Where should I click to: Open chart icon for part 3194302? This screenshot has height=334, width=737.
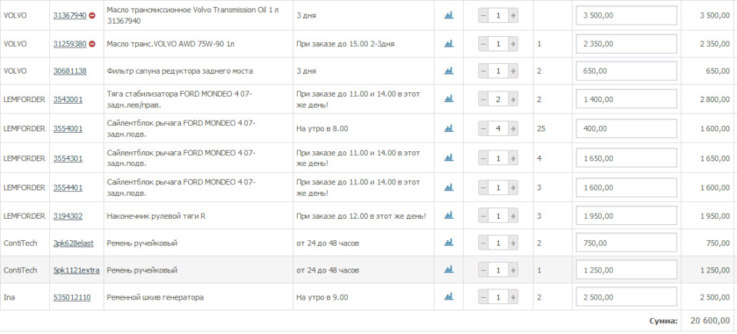tap(449, 216)
